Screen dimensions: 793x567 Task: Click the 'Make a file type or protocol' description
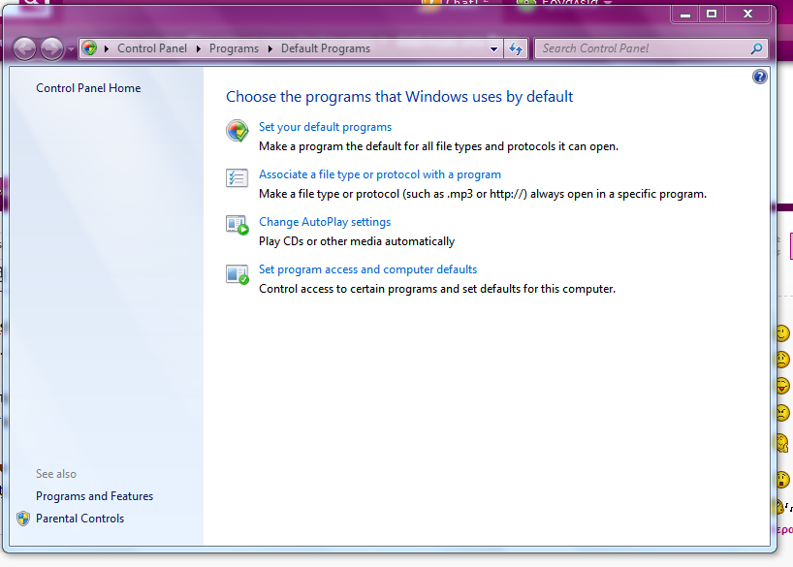483,194
